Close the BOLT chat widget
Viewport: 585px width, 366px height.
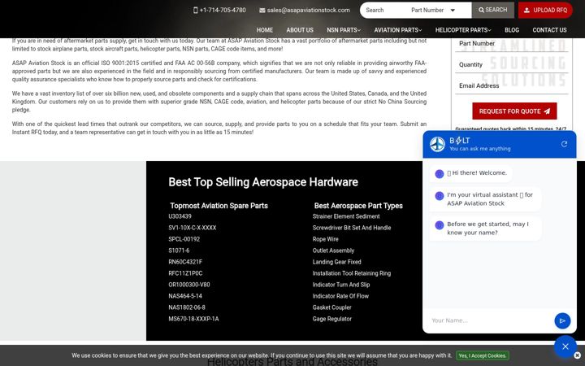point(565,346)
